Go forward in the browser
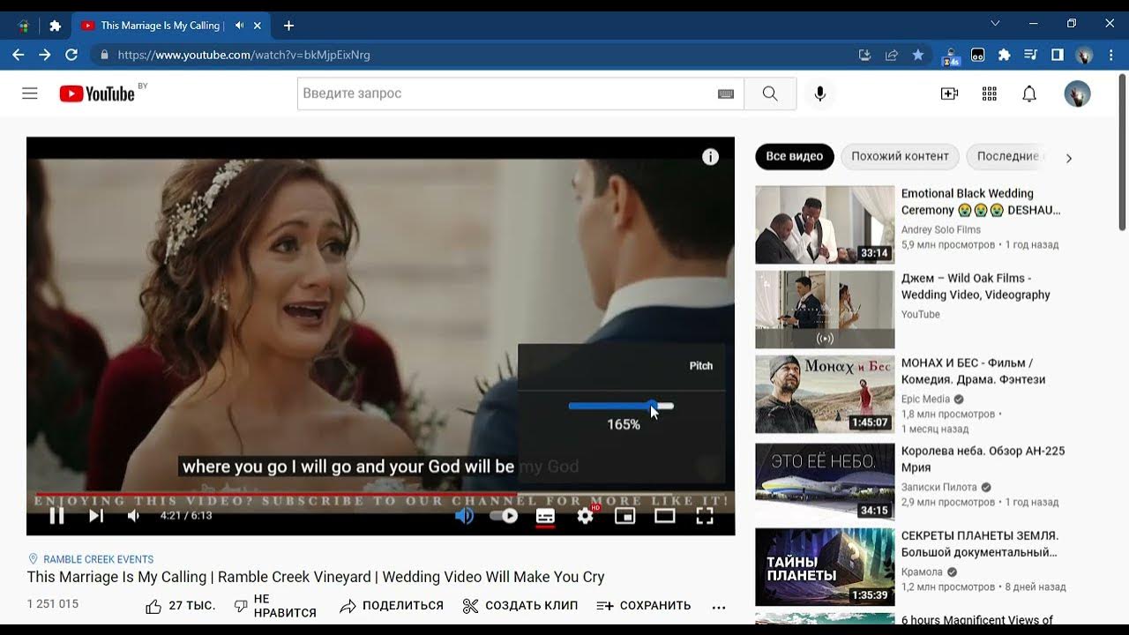 pyautogui.click(x=45, y=55)
